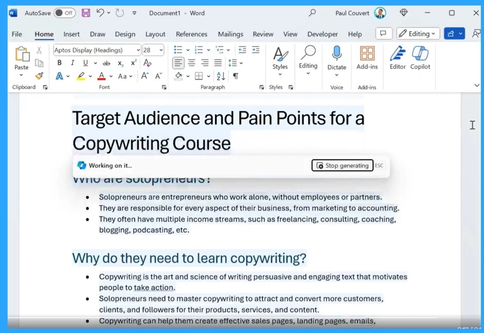Screen dimensions: 484x333
Task: Toggle Bold formatting
Action: click(59, 63)
